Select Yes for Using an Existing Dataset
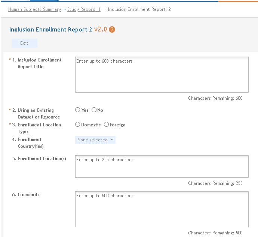The height and width of the screenshot is (237, 258). pyautogui.click(x=78, y=110)
